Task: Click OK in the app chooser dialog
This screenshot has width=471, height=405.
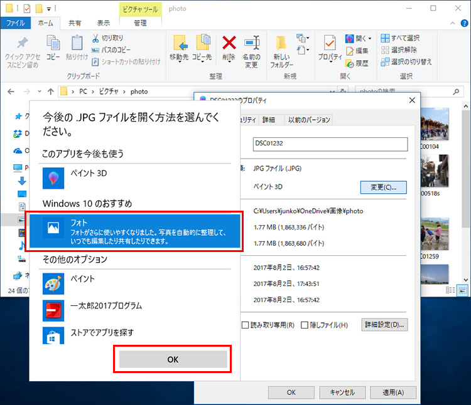Action: click(173, 359)
